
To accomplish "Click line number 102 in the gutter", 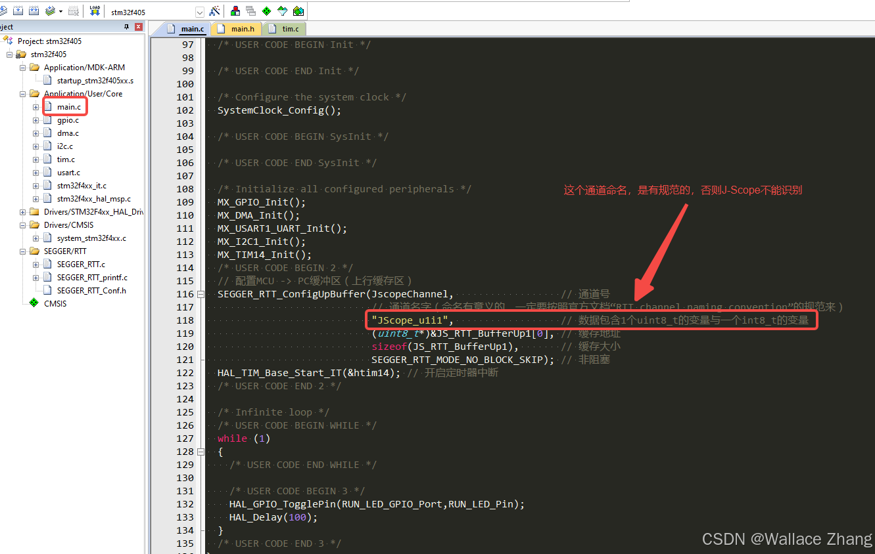I will [x=185, y=110].
